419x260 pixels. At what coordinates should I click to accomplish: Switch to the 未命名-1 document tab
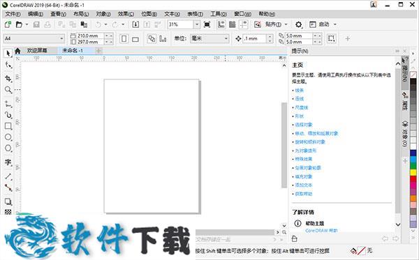(73, 51)
